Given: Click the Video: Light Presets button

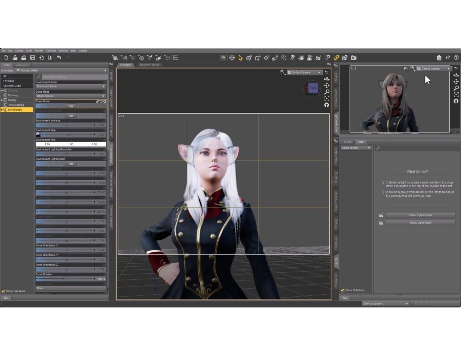Looking at the screenshot, I should pos(420,215).
